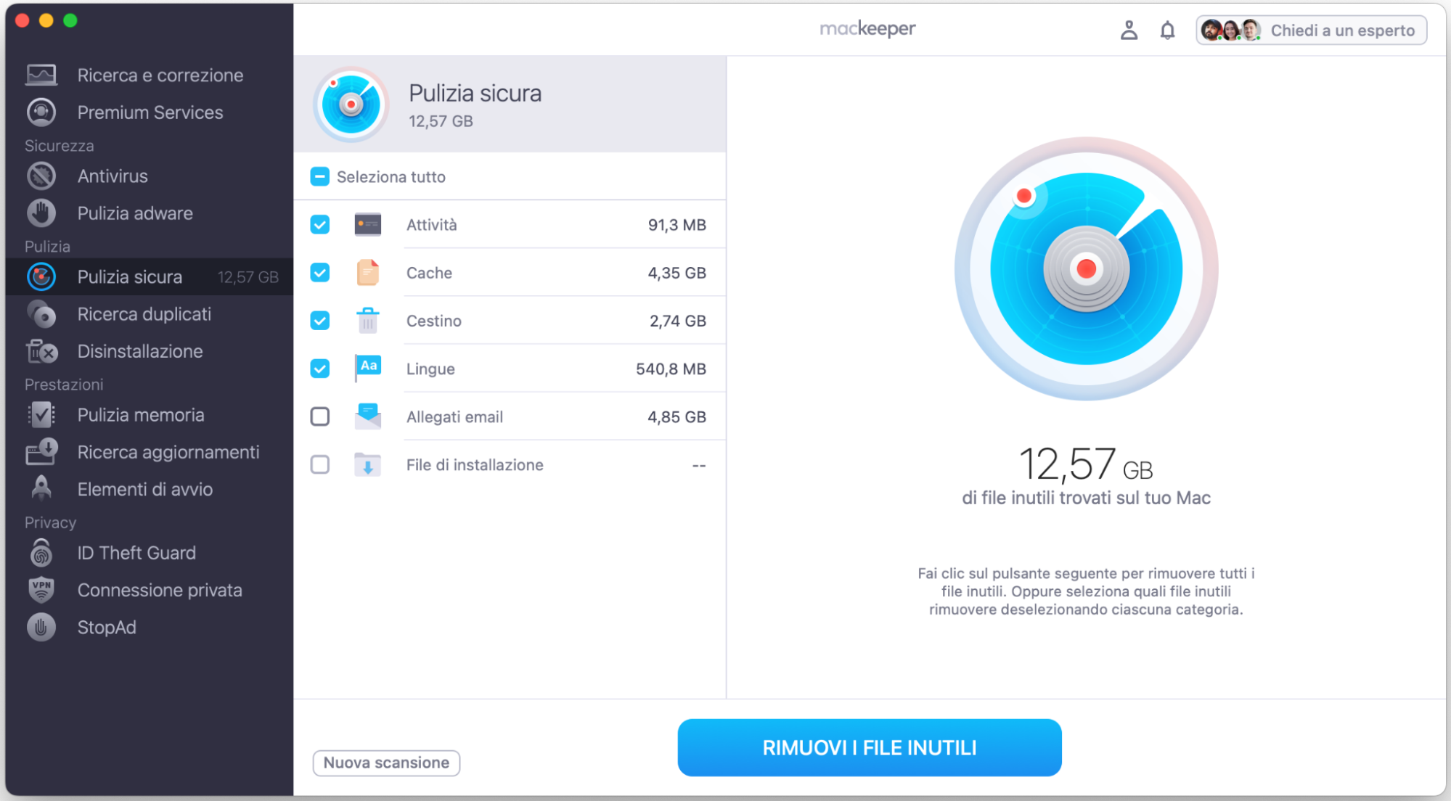Open the notifications bell icon
The image size is (1451, 801).
click(x=1168, y=30)
